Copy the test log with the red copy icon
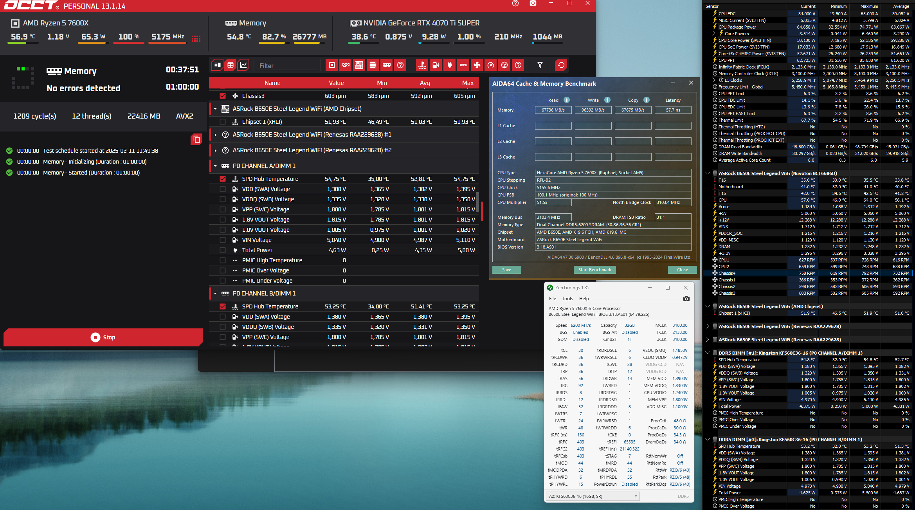The image size is (915, 510). pyautogui.click(x=196, y=139)
